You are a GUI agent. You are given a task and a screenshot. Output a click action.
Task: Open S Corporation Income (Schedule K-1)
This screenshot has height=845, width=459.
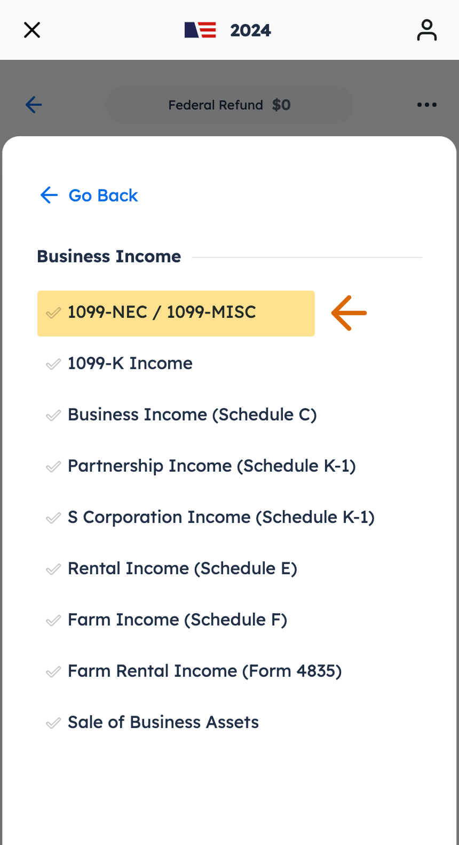[221, 517]
